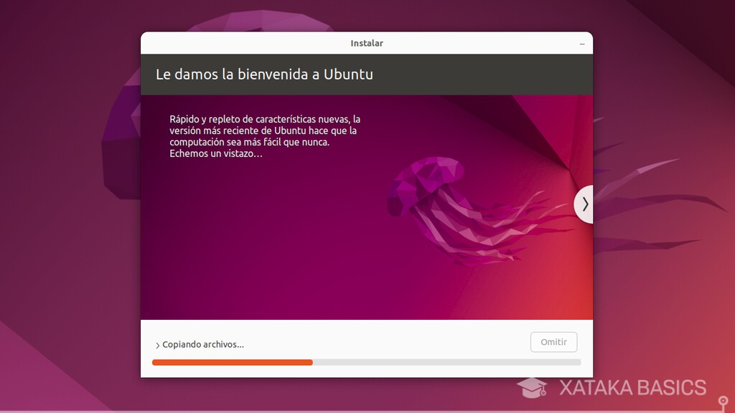Click the Copiando archivos… status text
The width and height of the screenshot is (735, 413).
click(203, 345)
